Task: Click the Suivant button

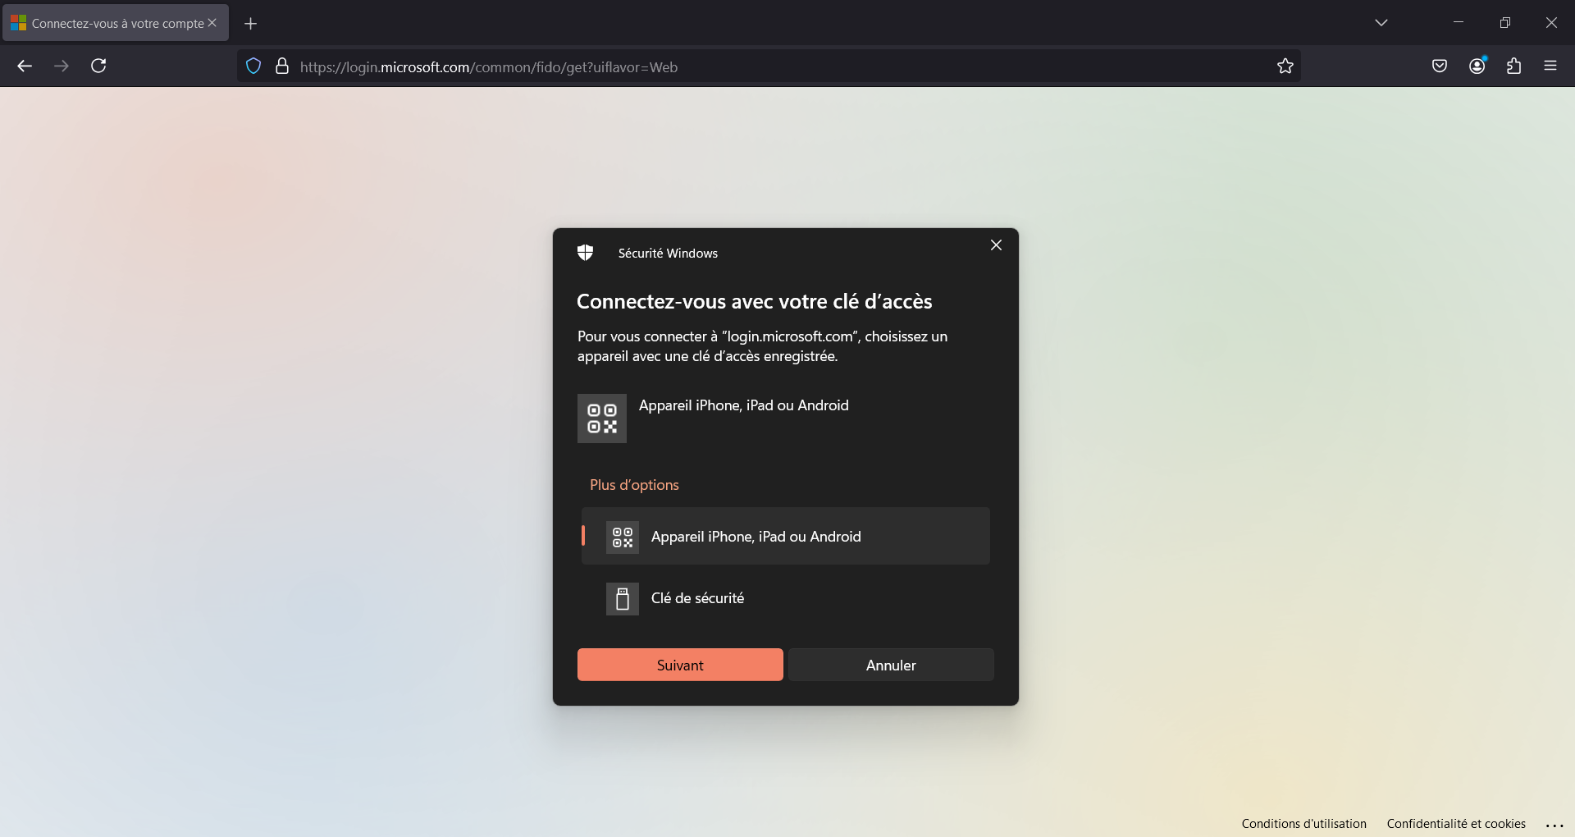Action: tap(680, 665)
